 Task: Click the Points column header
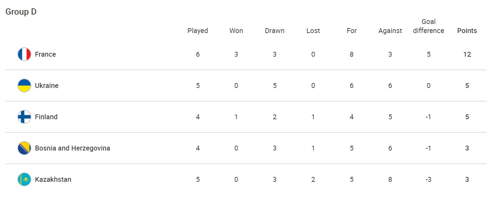pos(467,31)
